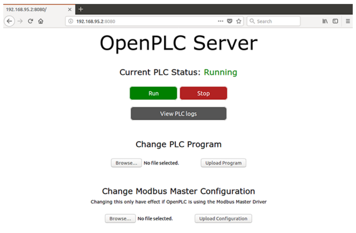Click the green Run button
Image resolution: width=356 pixels, height=233 pixels.
tap(153, 93)
